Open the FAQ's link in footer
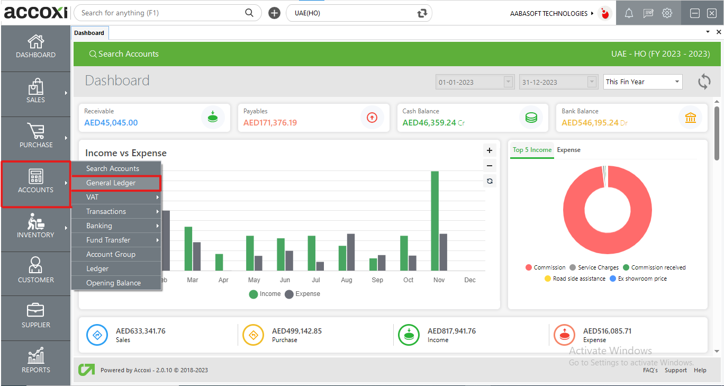The width and height of the screenshot is (724, 386). [650, 370]
